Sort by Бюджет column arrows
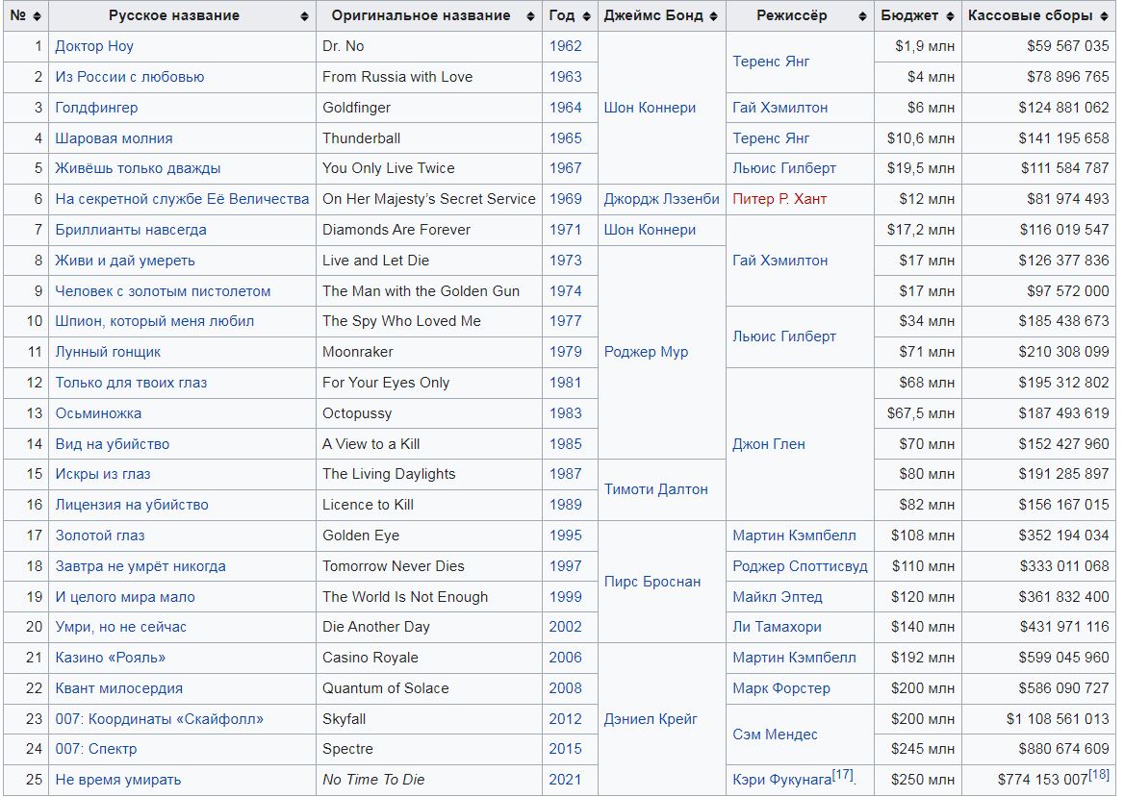 point(951,16)
